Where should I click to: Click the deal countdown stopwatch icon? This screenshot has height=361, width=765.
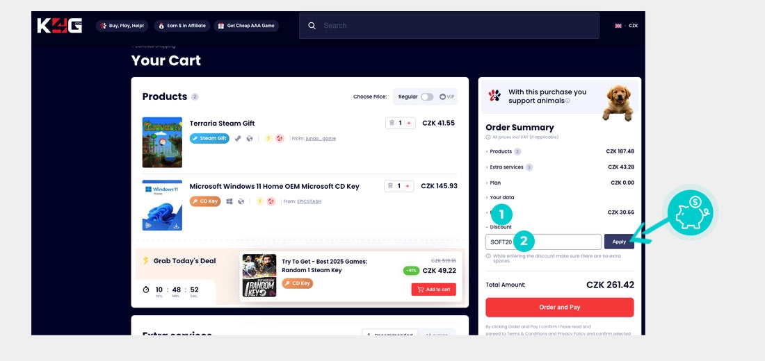pyautogui.click(x=146, y=289)
